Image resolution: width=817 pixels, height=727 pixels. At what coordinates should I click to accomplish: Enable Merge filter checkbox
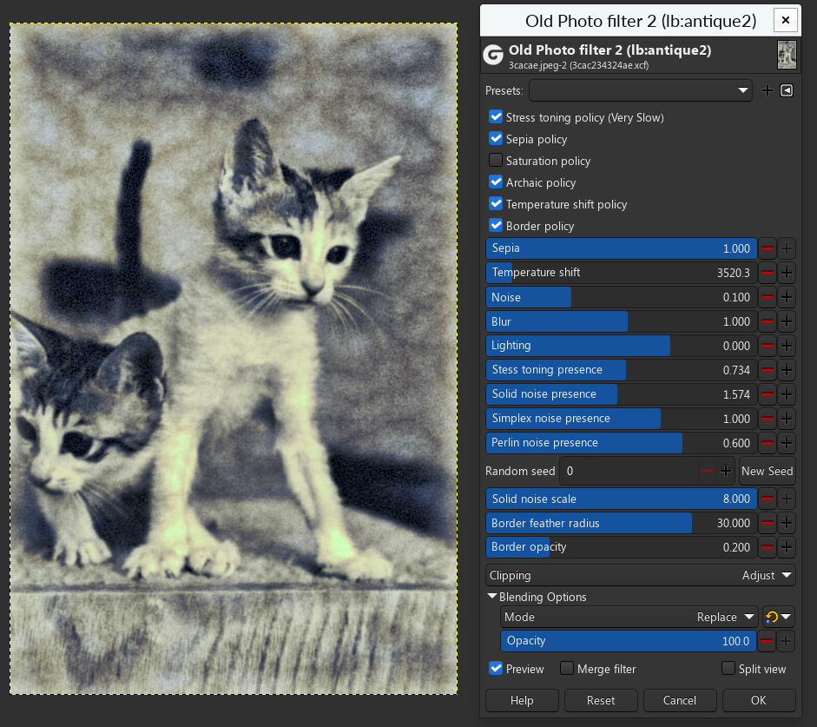point(567,668)
